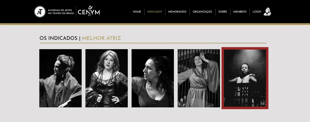The height and width of the screenshot is (122, 310).
Task: Open photo of actress in robe with raised hand
Action: (199, 78)
